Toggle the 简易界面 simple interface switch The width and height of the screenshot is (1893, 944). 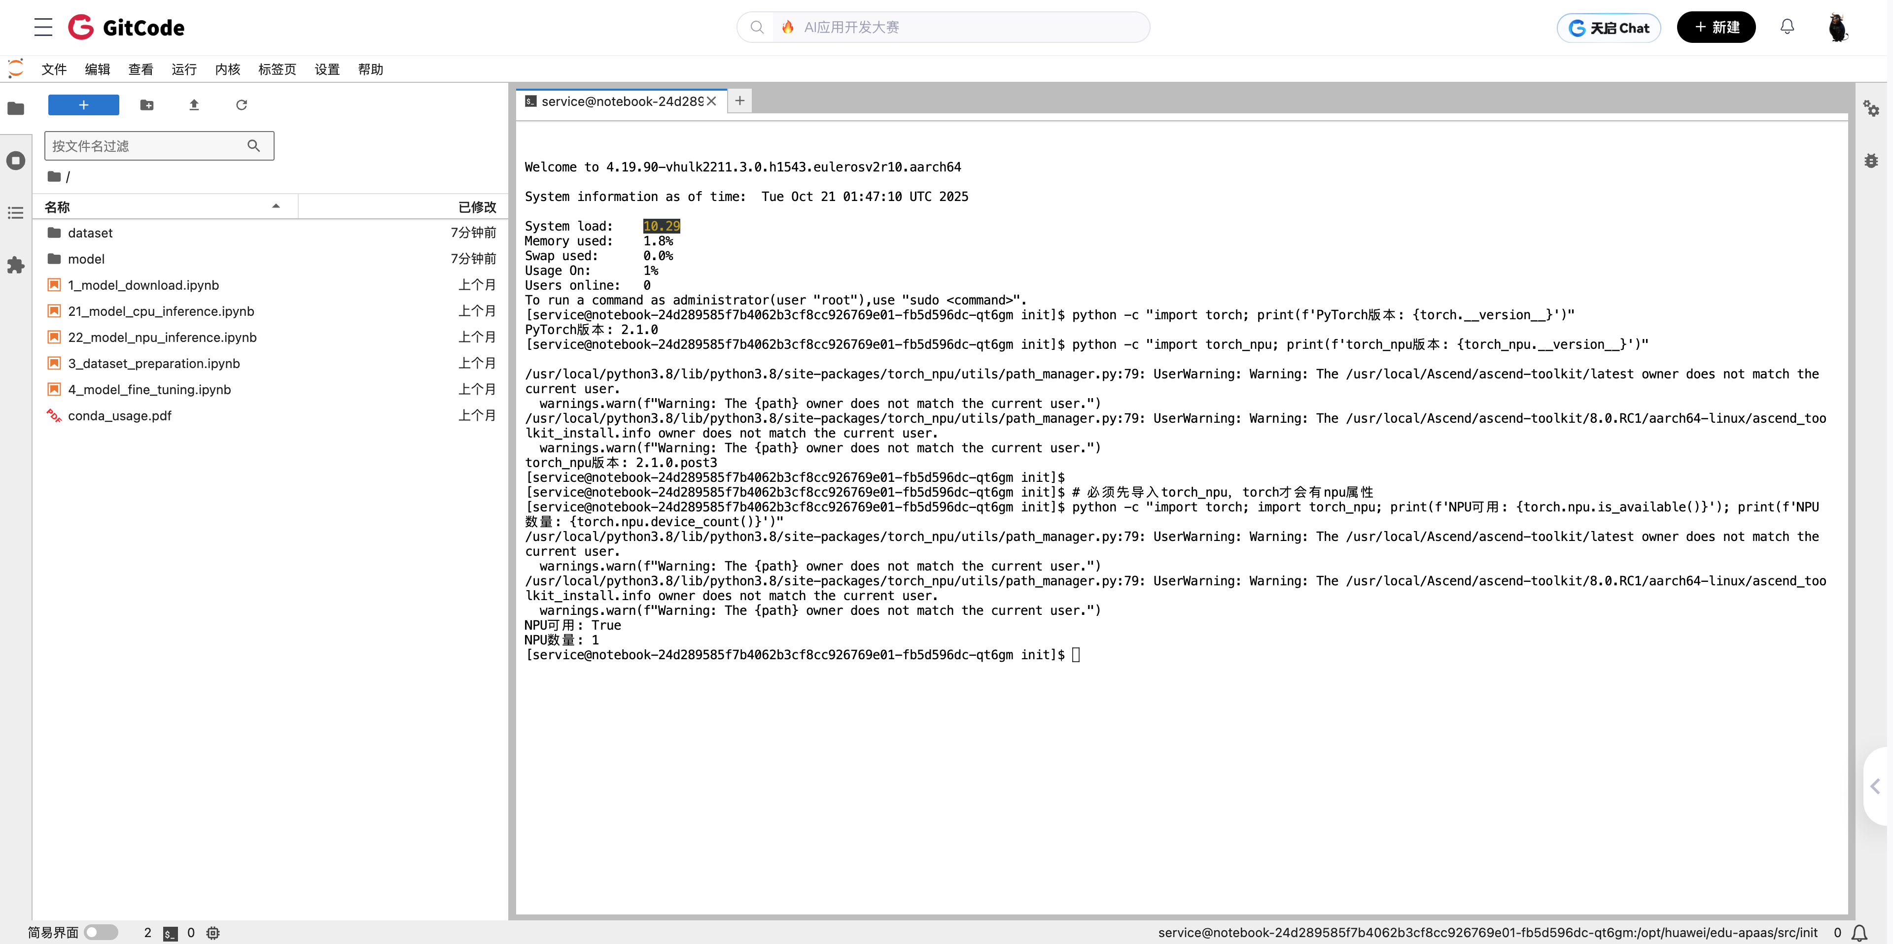[101, 932]
